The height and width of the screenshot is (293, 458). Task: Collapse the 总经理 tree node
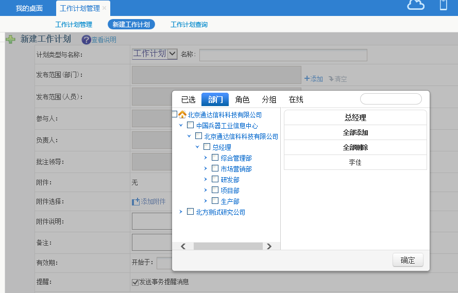coord(197,147)
